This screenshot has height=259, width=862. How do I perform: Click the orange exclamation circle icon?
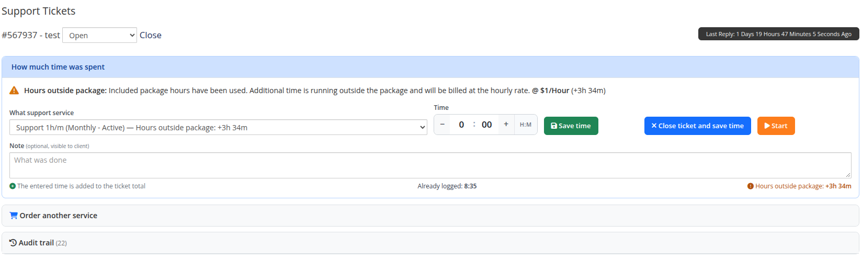[x=751, y=186]
